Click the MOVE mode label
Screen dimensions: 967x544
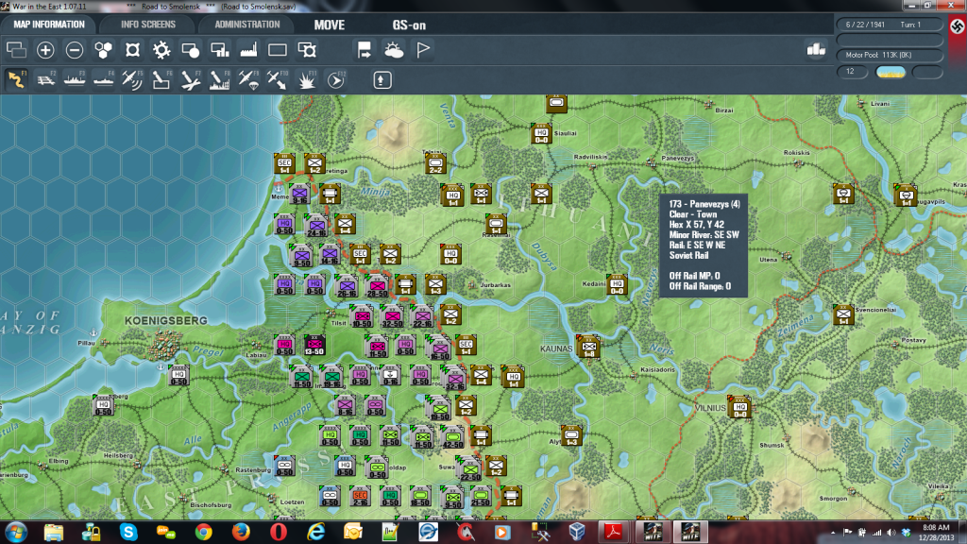pyautogui.click(x=330, y=25)
